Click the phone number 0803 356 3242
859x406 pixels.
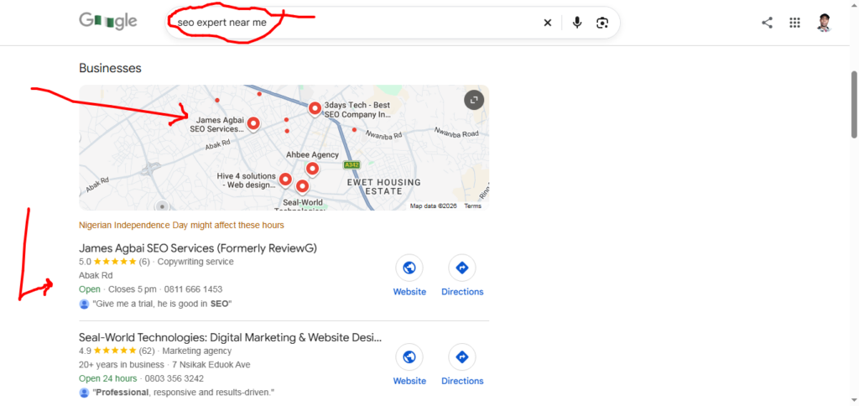(x=176, y=378)
